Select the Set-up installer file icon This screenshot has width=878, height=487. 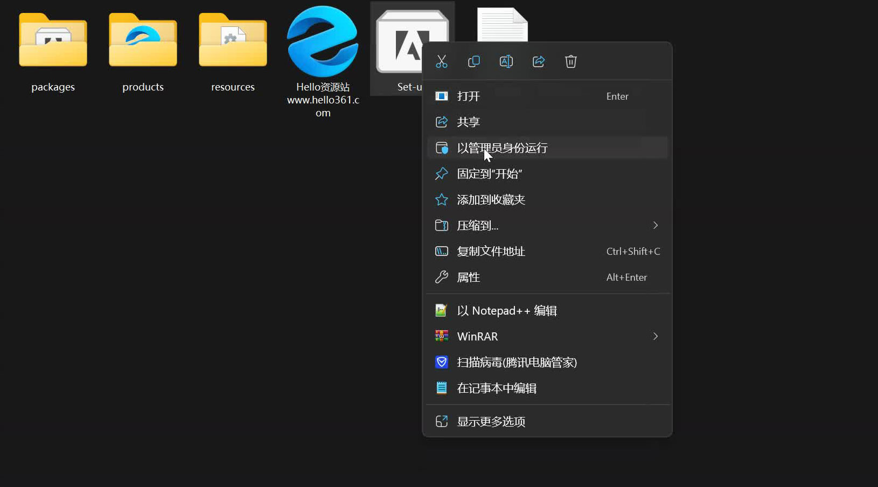(399, 43)
